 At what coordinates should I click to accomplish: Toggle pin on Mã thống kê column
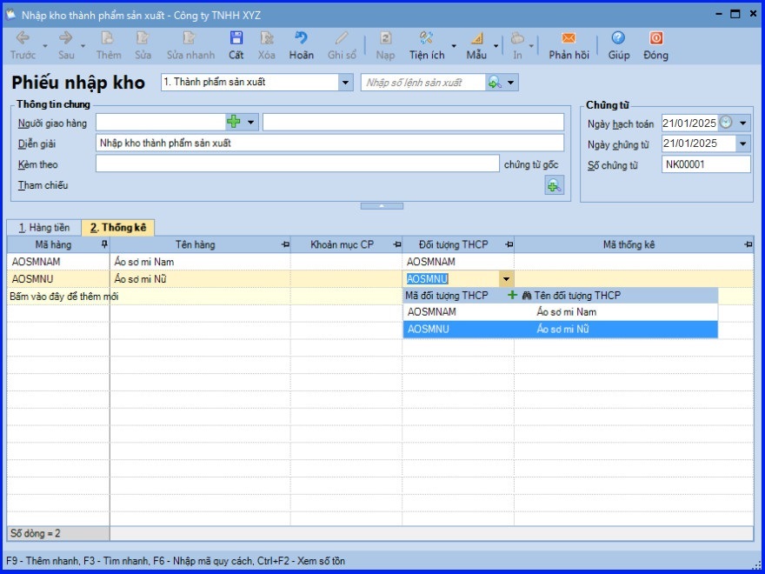(748, 245)
